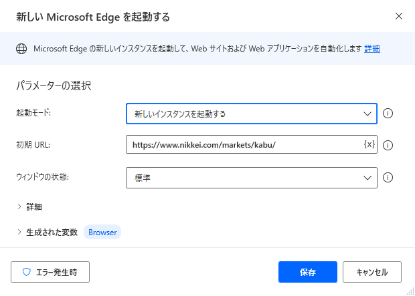Expand the 詳細 section

coord(29,207)
